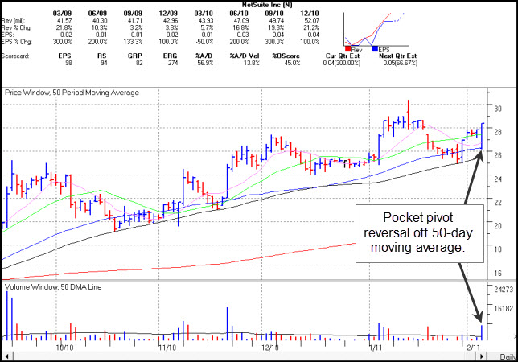Click the ERG value 274
The height and width of the screenshot is (362, 518).
(x=173, y=63)
